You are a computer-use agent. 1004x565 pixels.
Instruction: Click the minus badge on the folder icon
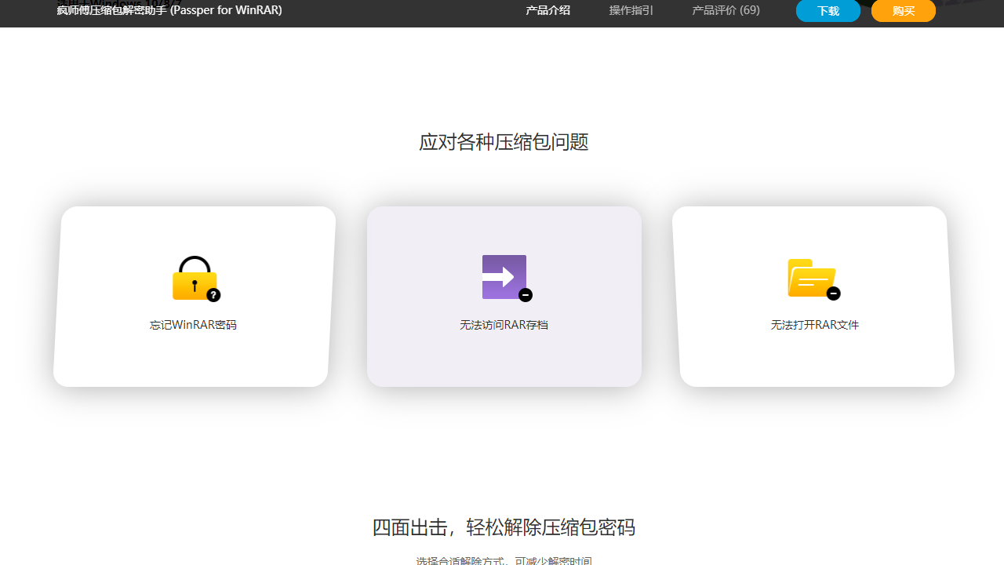click(x=834, y=294)
